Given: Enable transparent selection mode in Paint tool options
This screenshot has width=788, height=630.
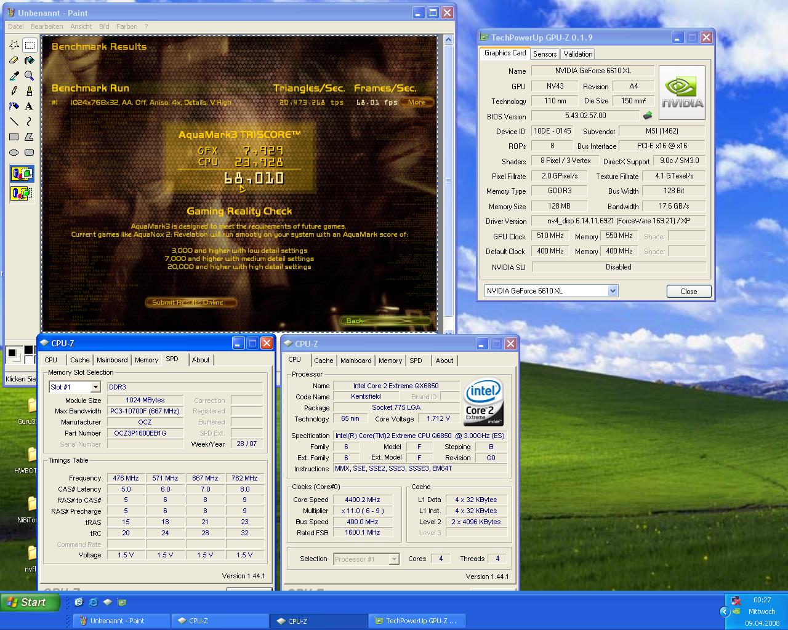Looking at the screenshot, I should (x=22, y=194).
